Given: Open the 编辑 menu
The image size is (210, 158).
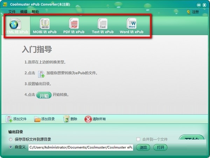Looking at the screenshot, I should coord(23,12).
